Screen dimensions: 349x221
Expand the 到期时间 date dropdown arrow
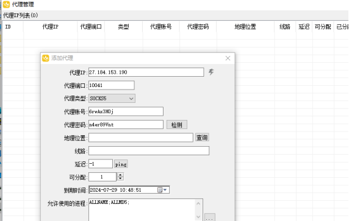pos(165,190)
